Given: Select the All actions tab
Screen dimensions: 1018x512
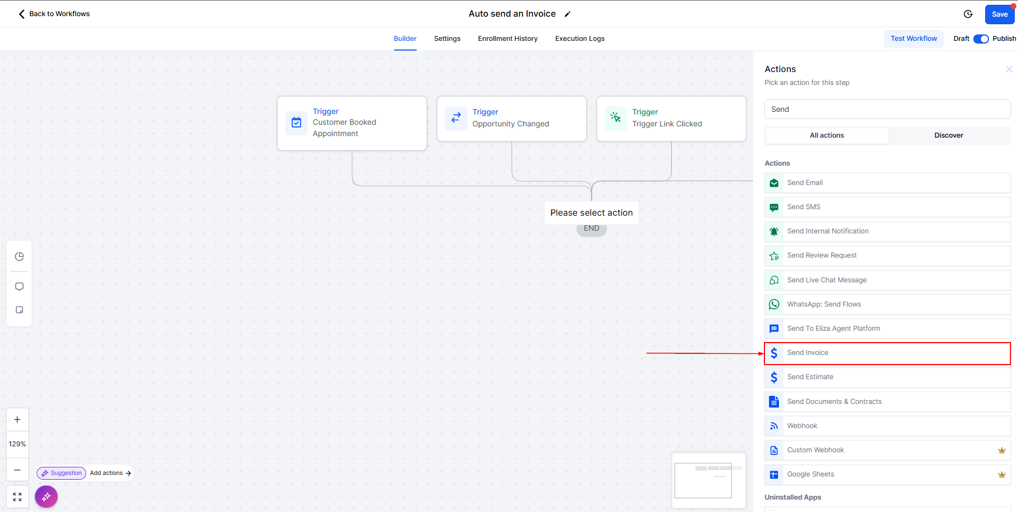Looking at the screenshot, I should (x=827, y=136).
